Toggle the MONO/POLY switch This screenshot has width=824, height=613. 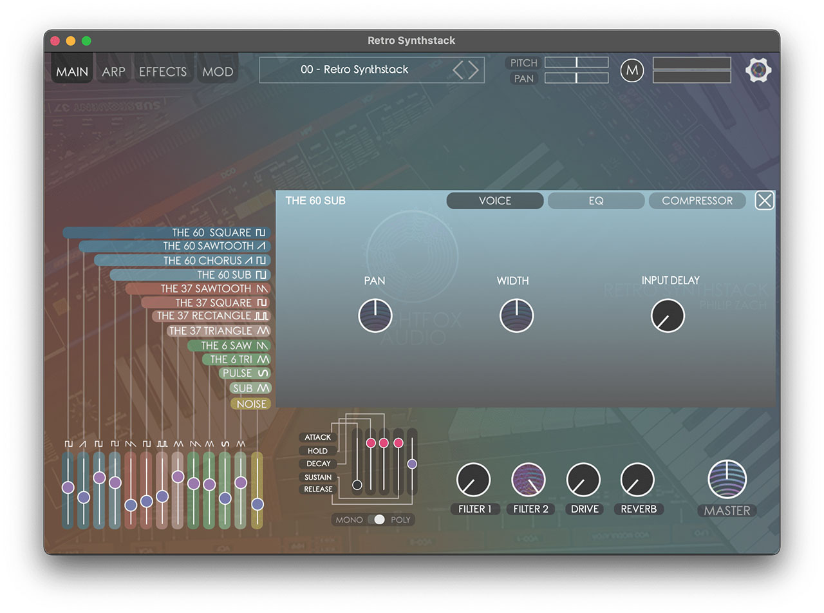[379, 520]
